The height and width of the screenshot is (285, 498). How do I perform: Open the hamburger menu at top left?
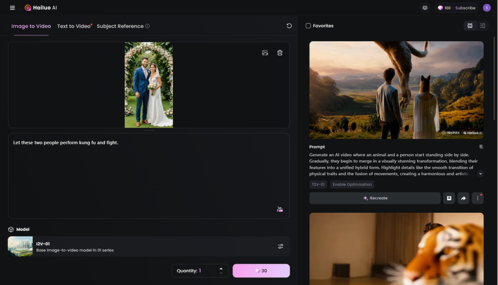point(12,8)
